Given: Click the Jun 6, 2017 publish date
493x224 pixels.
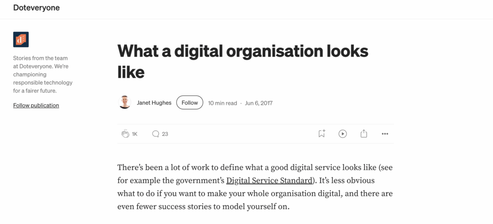Looking at the screenshot, I should tap(259, 103).
